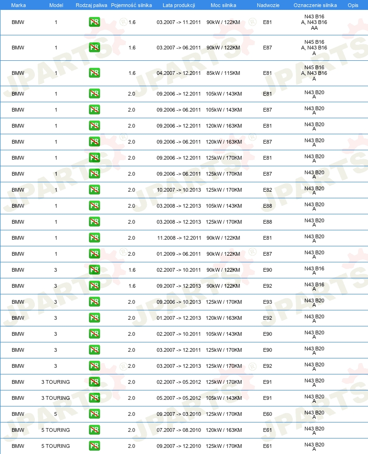
Task: Click date range 10.2007 -> 10.2013
Action: 179,190
